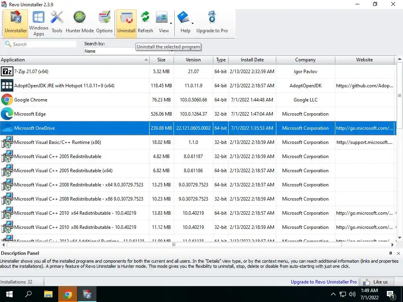
Task: Select 'Google Chrome' application name
Action: (x=31, y=99)
